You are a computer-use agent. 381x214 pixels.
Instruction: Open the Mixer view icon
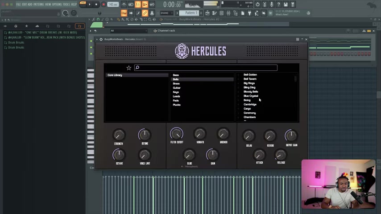coord(228,13)
